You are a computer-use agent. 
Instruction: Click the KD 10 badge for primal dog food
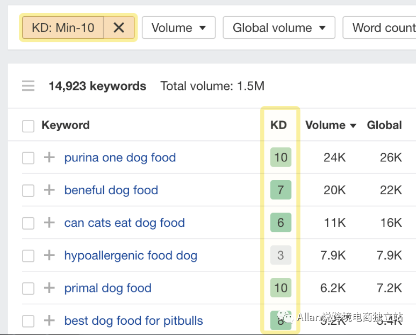click(x=281, y=288)
